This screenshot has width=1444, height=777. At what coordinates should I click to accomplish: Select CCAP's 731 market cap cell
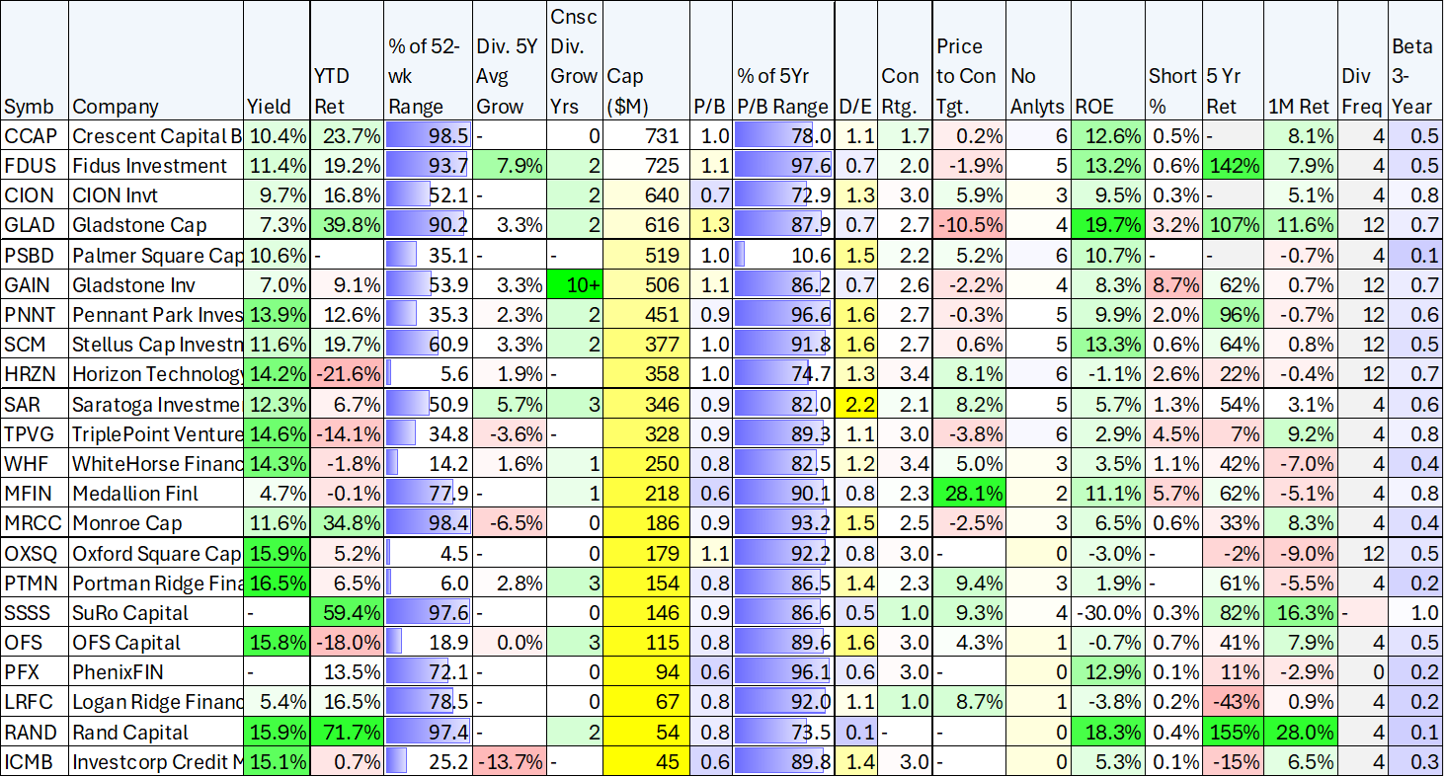[x=646, y=136]
